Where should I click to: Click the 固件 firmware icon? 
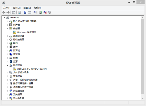click(11, 47)
